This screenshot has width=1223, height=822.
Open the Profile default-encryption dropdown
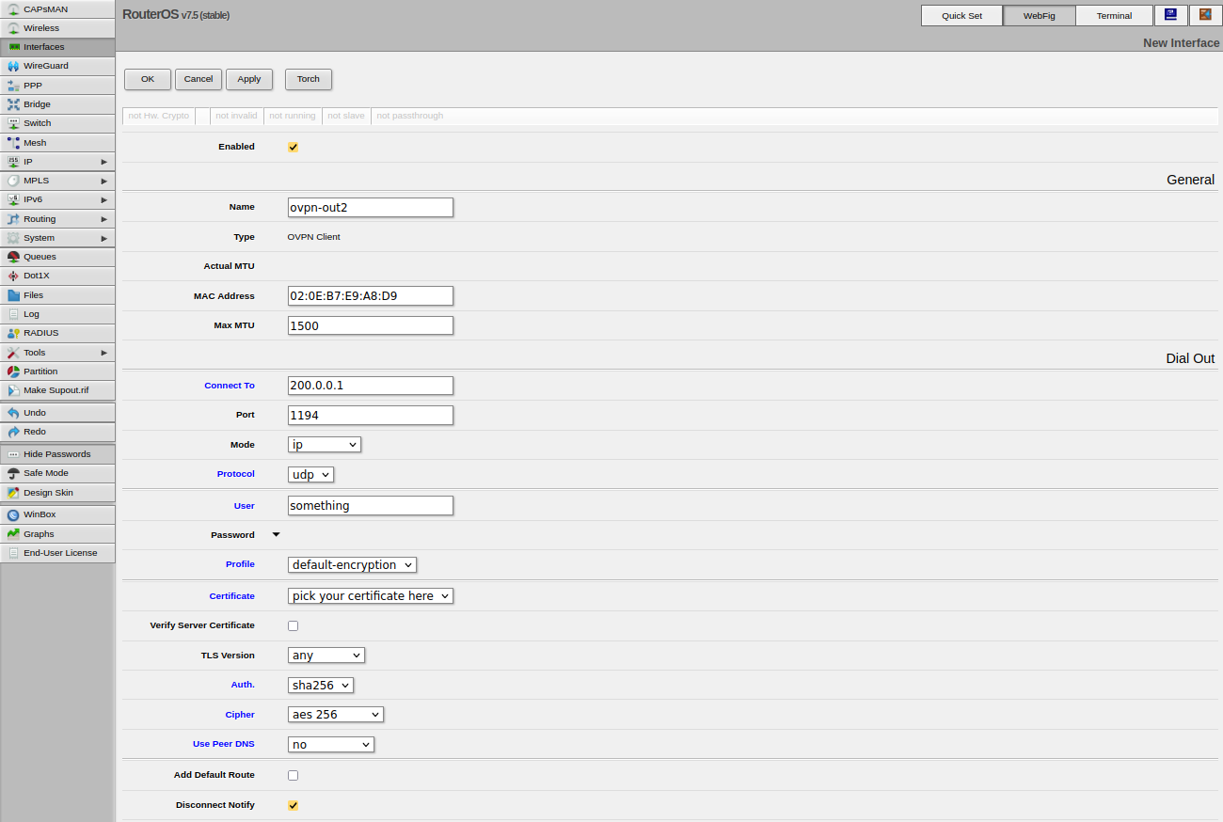coord(352,565)
